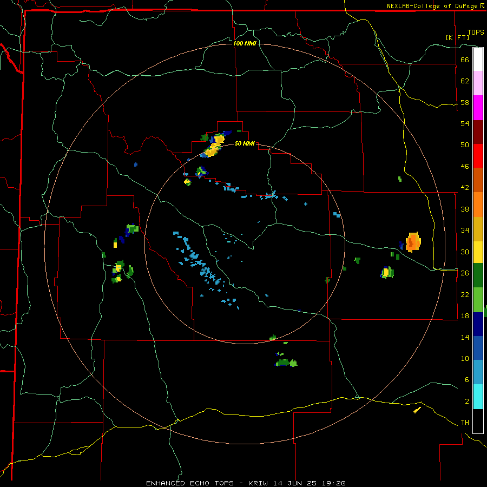The height and width of the screenshot is (487, 487).
Task: Click the orange storm cell east of radar
Action: pyautogui.click(x=413, y=242)
